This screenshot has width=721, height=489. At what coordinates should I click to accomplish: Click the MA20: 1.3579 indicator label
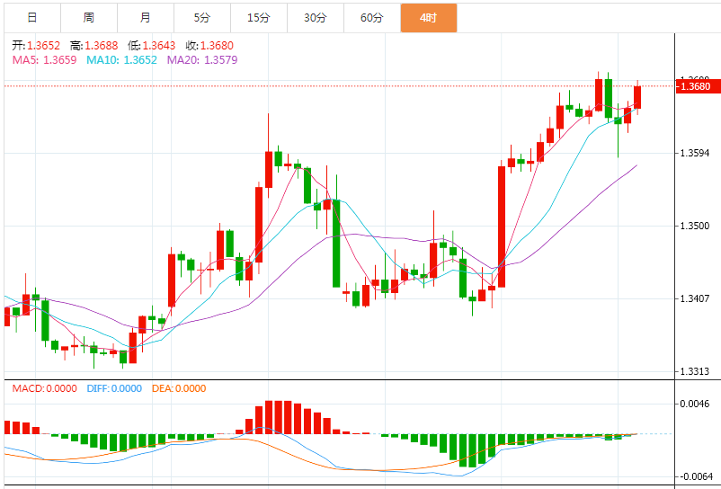coord(202,59)
